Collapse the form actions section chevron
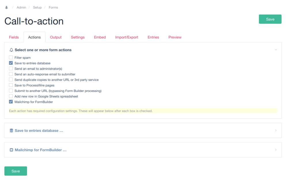 pos(276,50)
